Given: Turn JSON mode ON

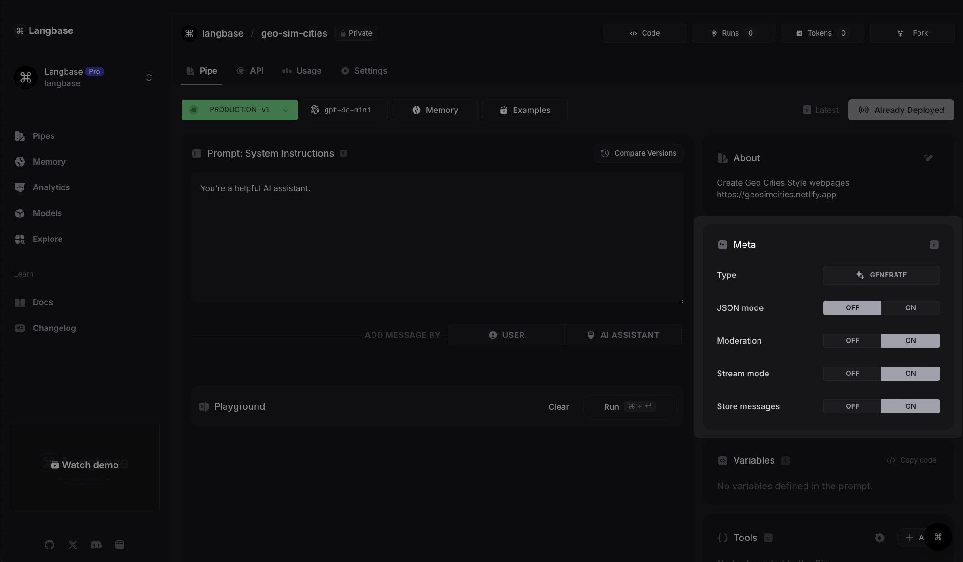Looking at the screenshot, I should tap(910, 308).
